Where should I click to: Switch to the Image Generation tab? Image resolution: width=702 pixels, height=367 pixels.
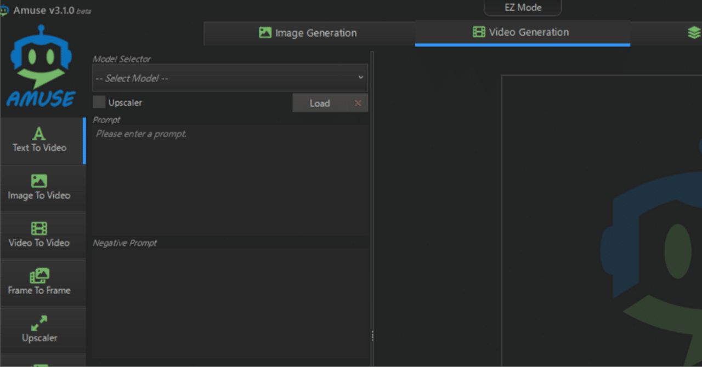(307, 33)
